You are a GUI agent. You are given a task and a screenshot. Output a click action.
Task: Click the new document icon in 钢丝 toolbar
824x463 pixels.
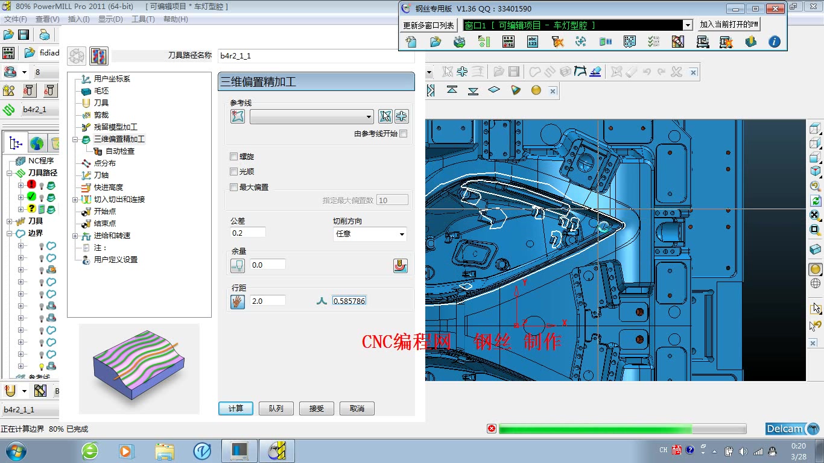(411, 42)
